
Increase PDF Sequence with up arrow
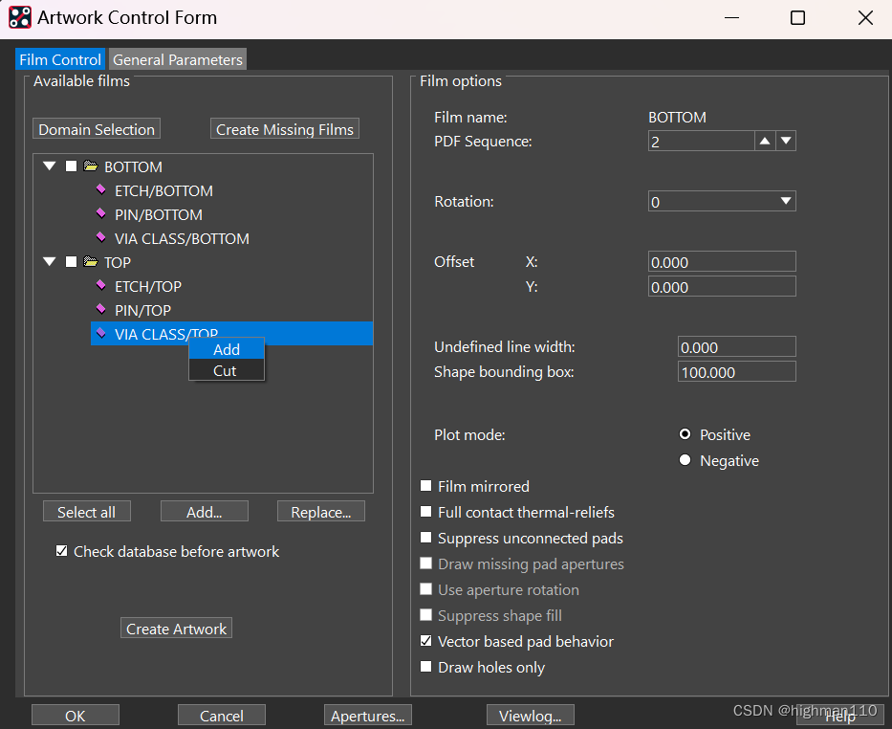coord(764,142)
